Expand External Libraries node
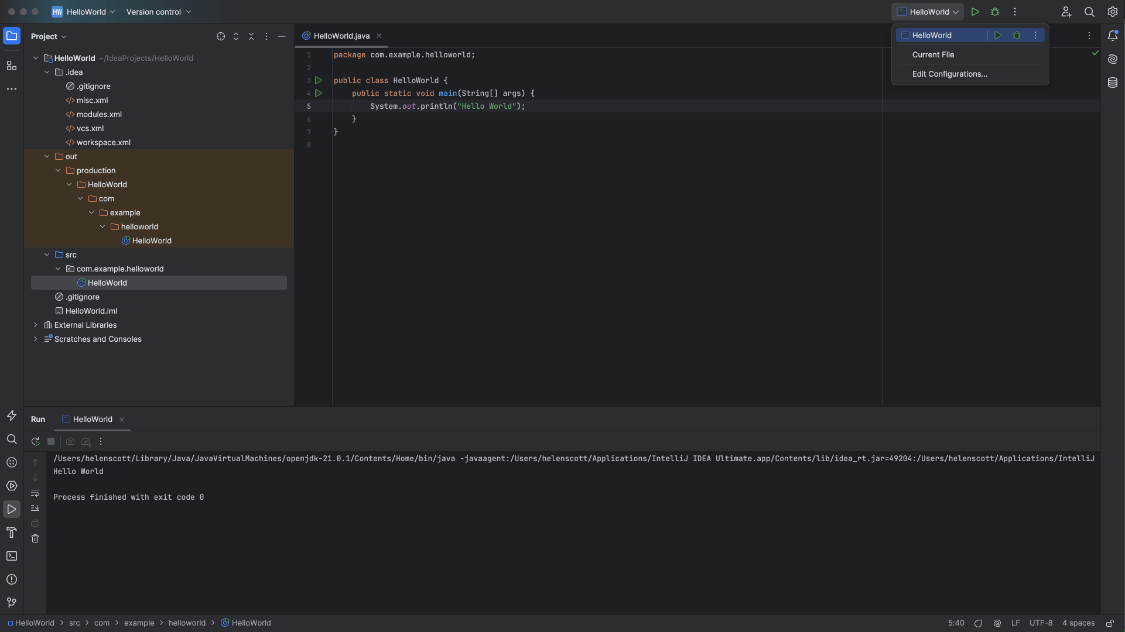Screen dimensions: 1125x632 pos(36,325)
